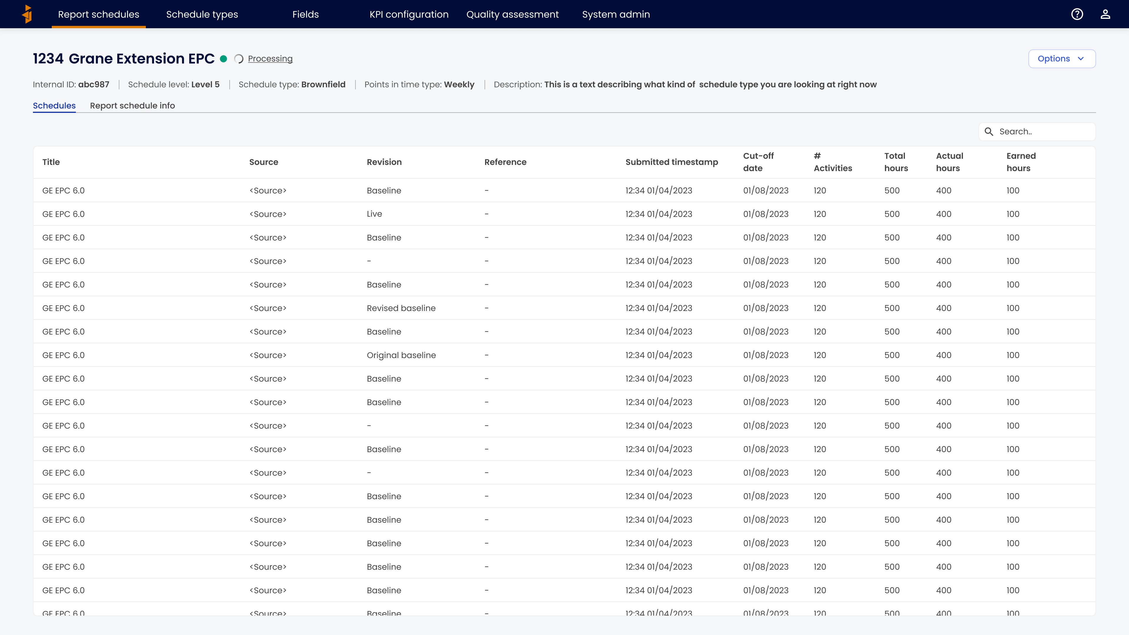
Task: Click the chevron arrow in Options
Action: click(x=1081, y=59)
